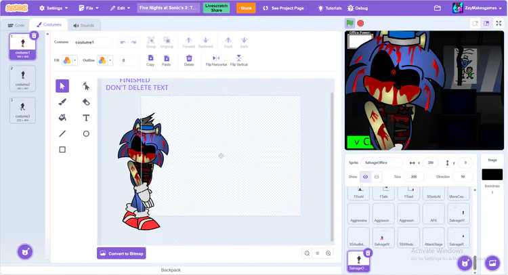Select the Fill bucket tool
Viewport: 508px width, 275px height.
(62, 118)
